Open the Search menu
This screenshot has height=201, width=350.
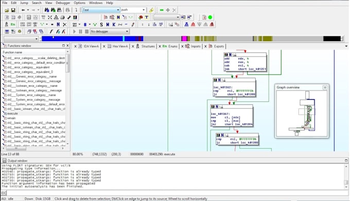[37, 3]
